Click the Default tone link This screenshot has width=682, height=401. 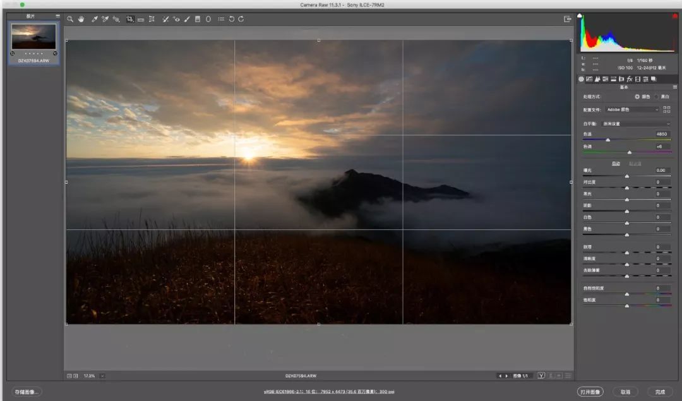[x=635, y=164]
